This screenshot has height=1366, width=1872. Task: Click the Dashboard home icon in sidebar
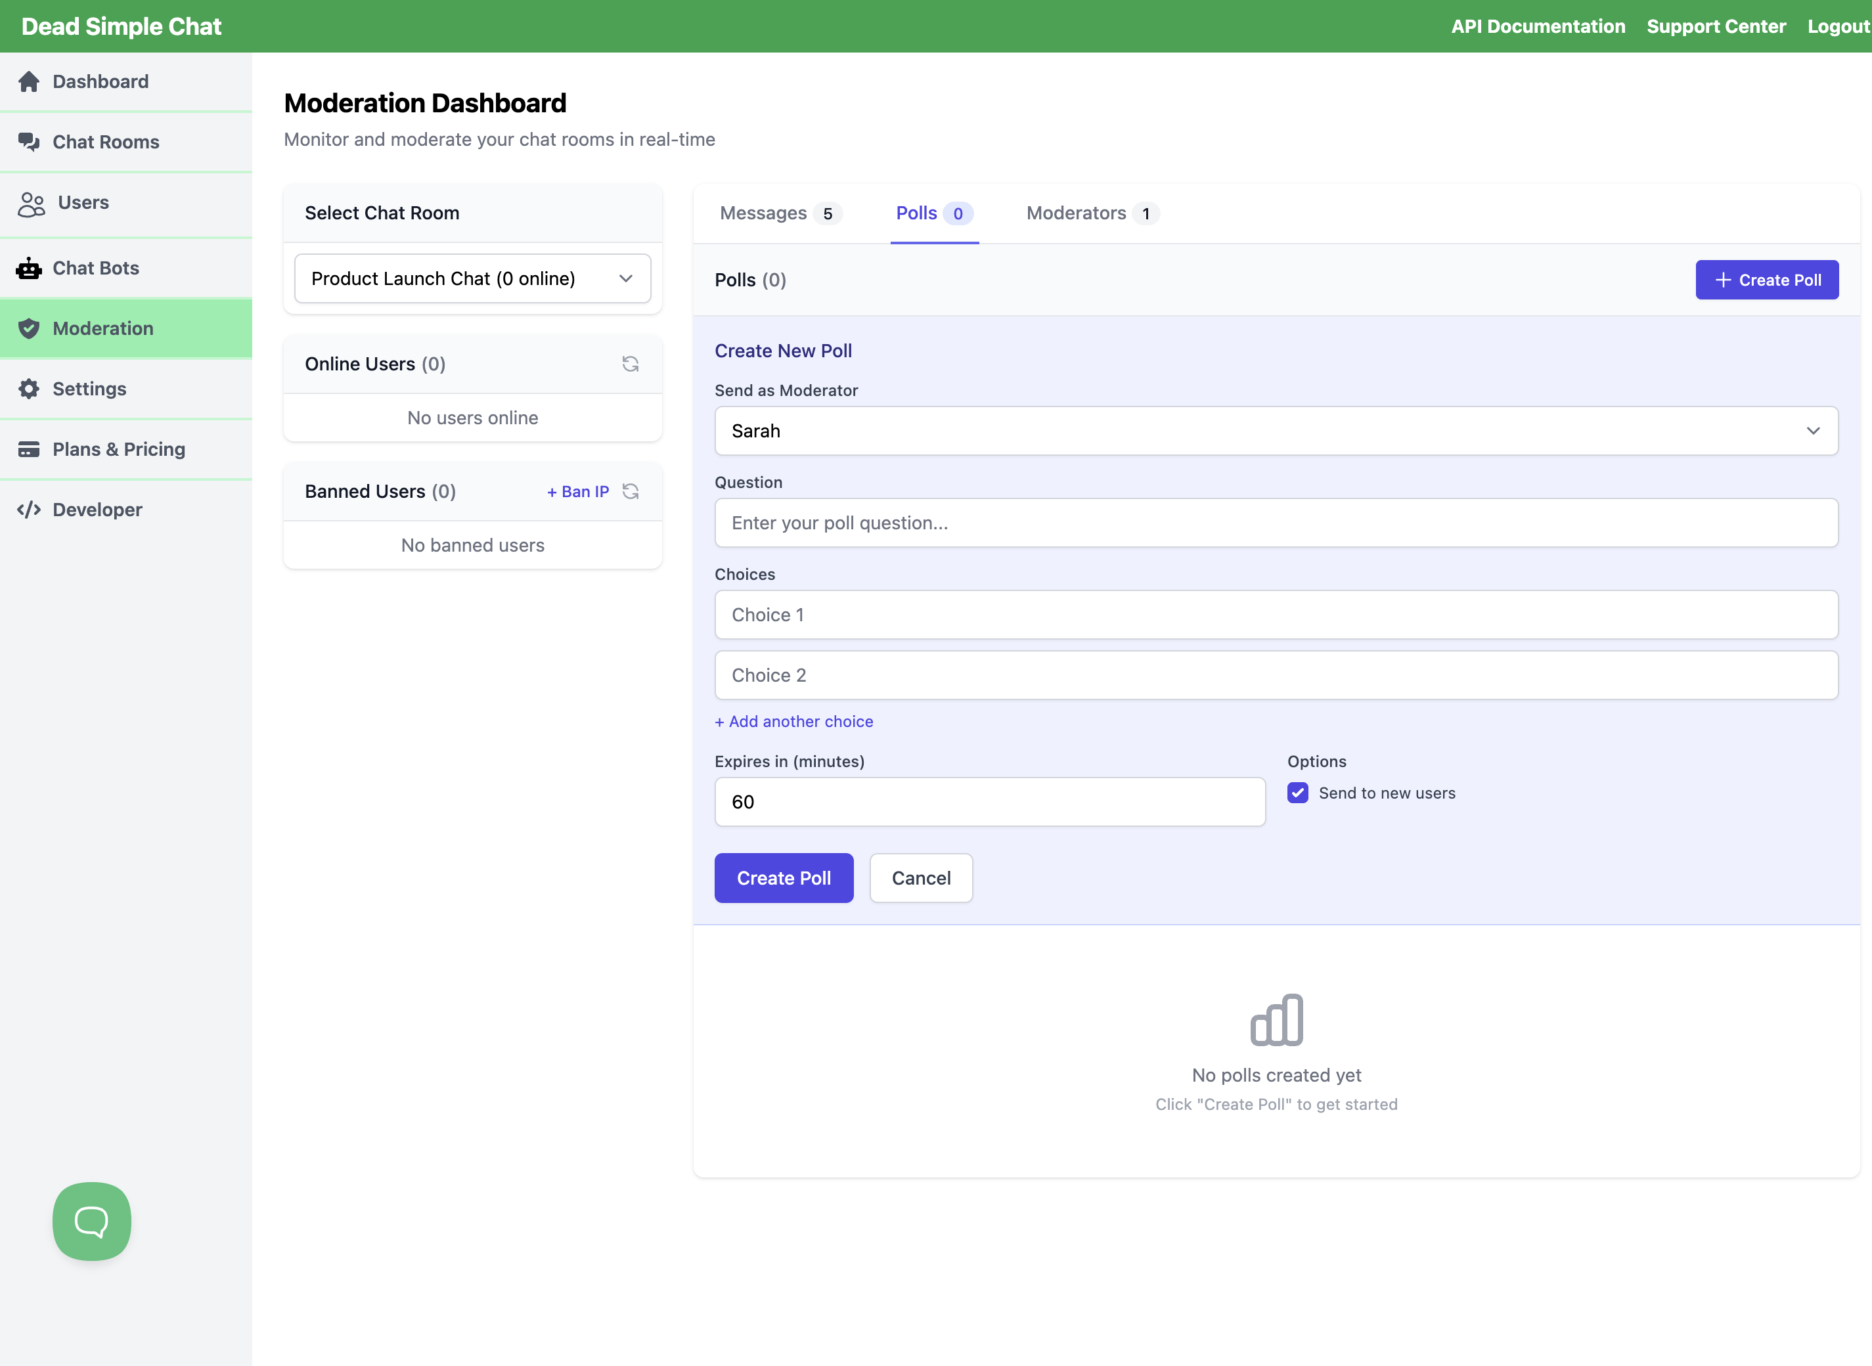coord(29,81)
